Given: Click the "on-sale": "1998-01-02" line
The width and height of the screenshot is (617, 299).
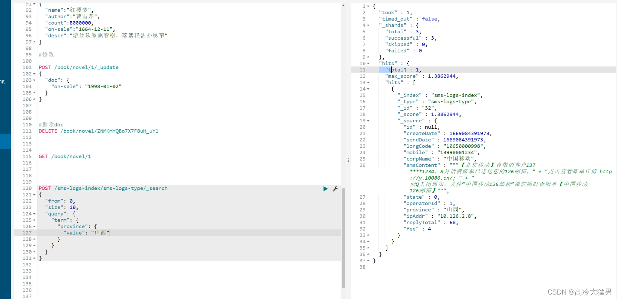Looking at the screenshot, I should tap(86, 86).
